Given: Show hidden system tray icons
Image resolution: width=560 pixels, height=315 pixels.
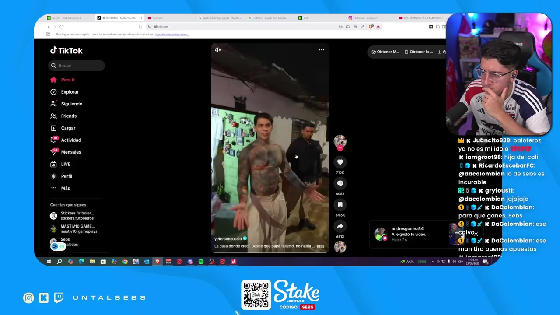Looking at the screenshot, I should 433,262.
